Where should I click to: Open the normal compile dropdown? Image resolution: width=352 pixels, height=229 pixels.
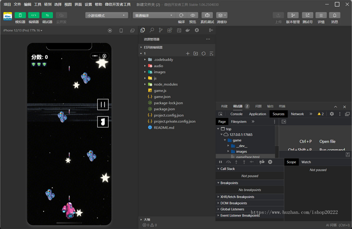(x=154, y=16)
